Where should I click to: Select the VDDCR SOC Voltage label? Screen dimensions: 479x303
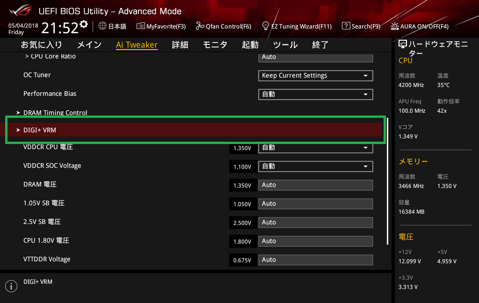pos(52,166)
